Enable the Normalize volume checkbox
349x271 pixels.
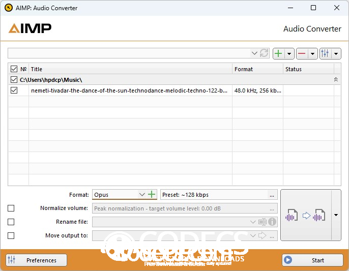(11, 208)
